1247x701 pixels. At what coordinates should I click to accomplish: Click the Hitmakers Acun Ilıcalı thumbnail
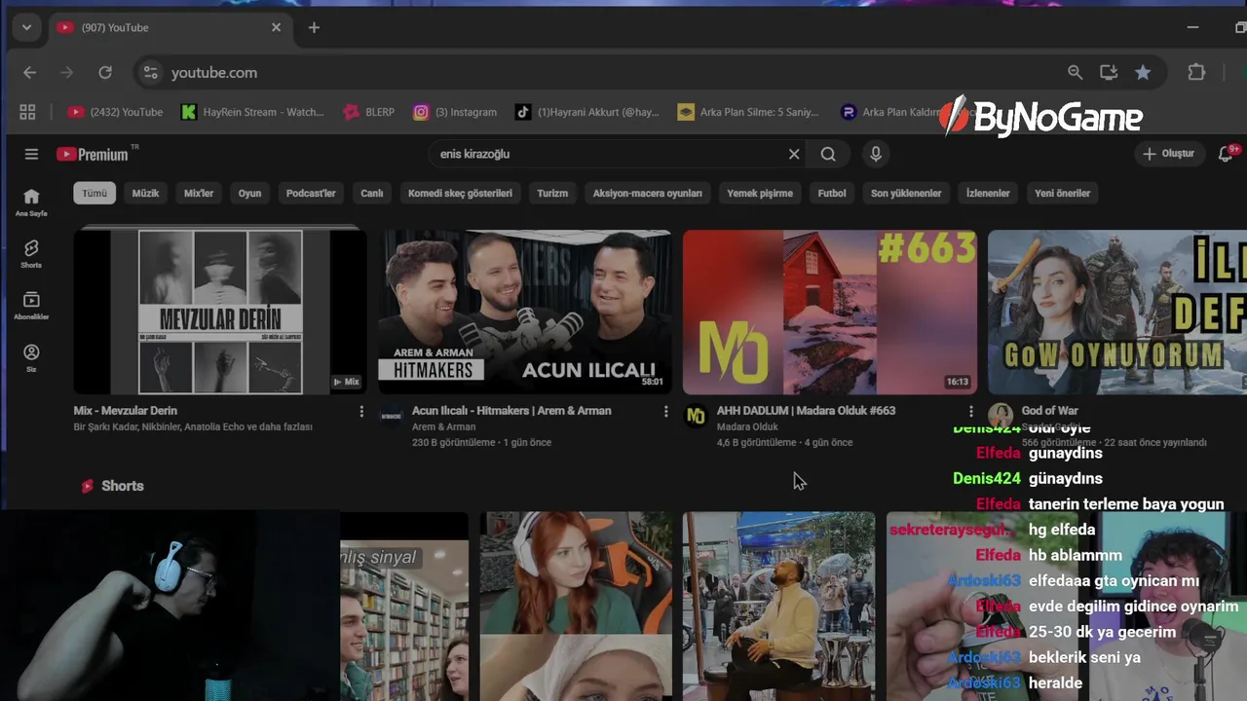pyautogui.click(x=525, y=312)
